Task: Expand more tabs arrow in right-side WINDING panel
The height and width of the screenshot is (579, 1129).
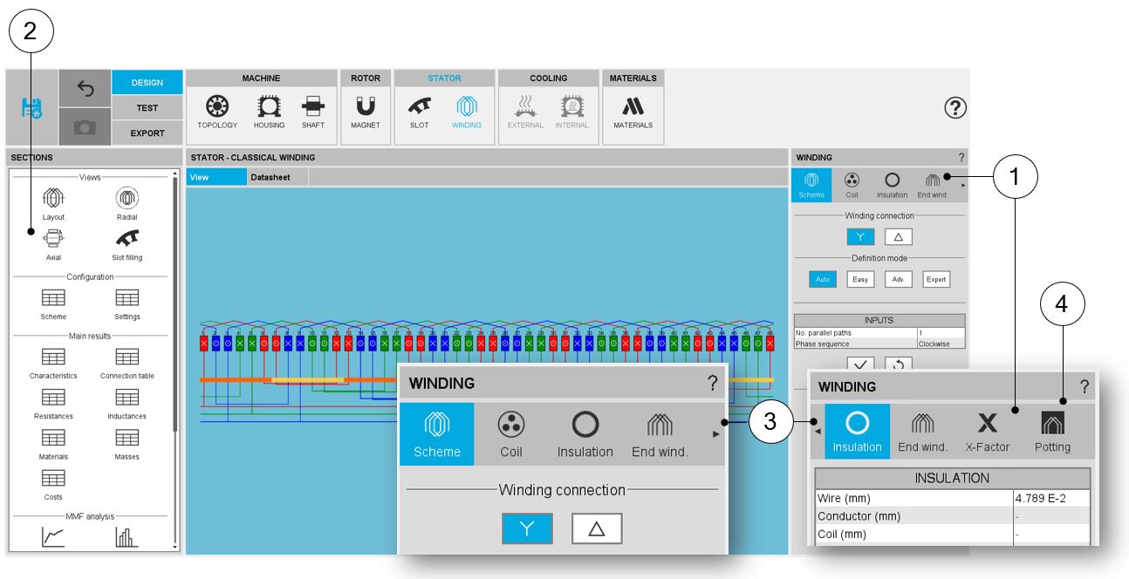Action: pos(962,185)
